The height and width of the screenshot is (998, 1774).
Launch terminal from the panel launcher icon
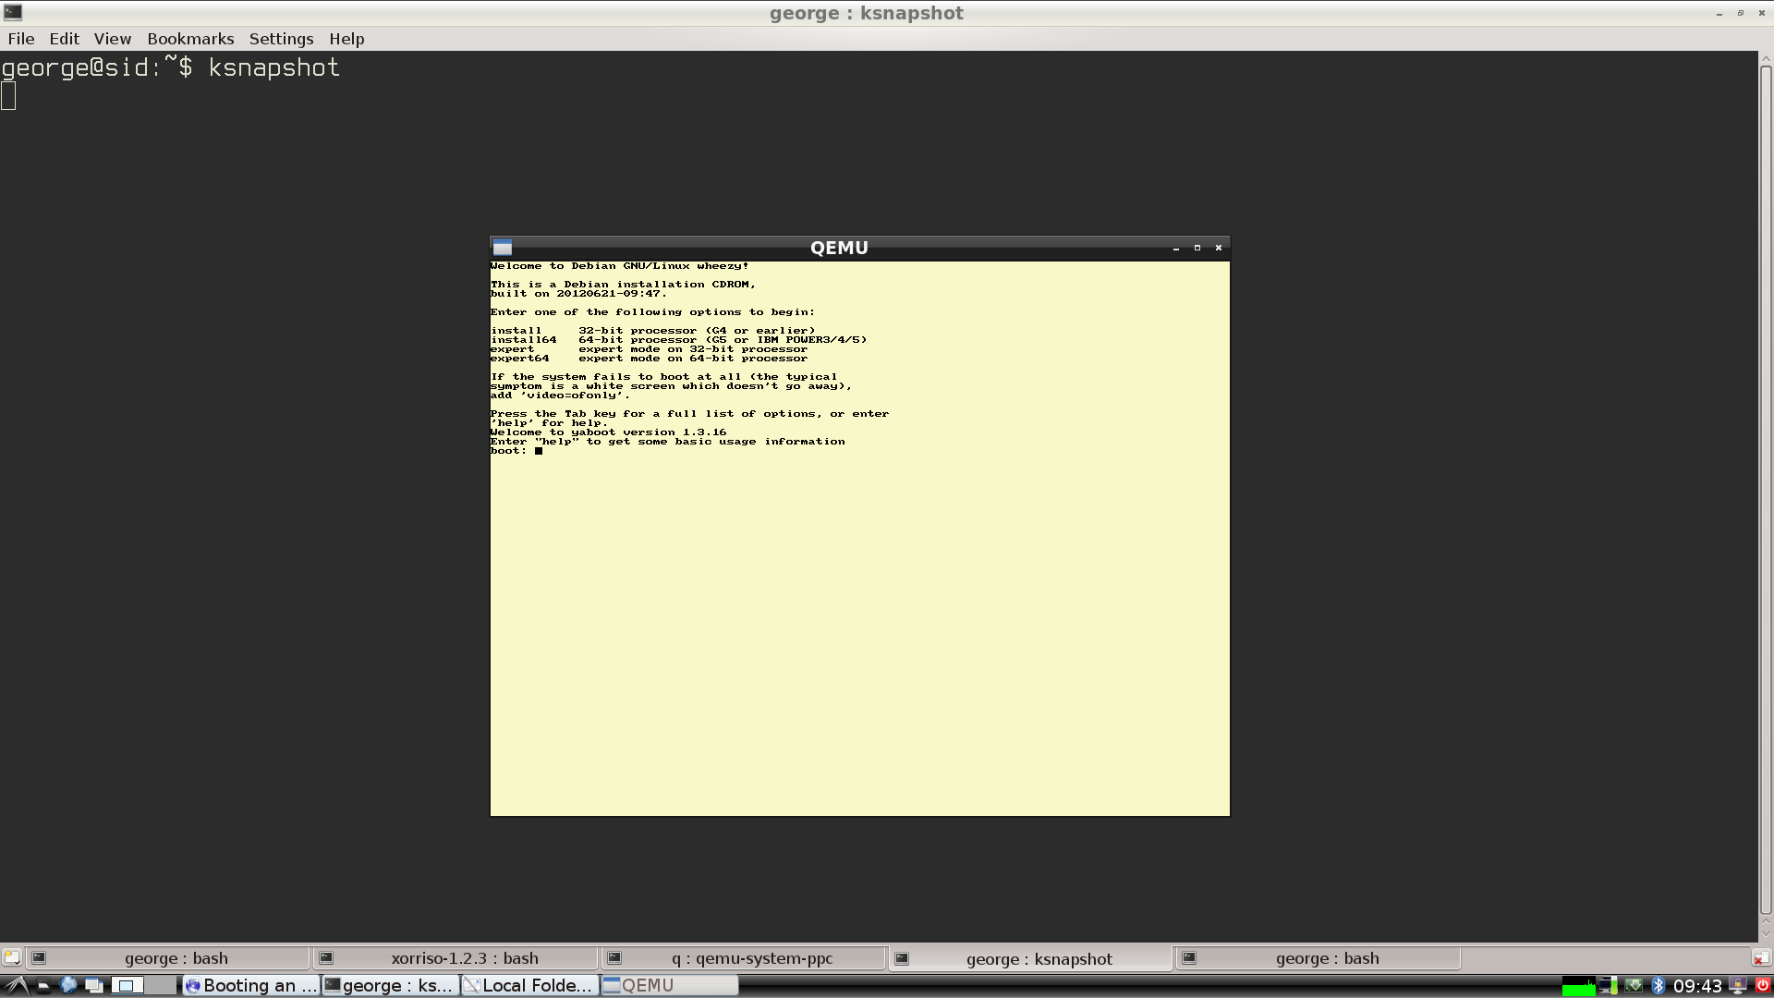43,985
